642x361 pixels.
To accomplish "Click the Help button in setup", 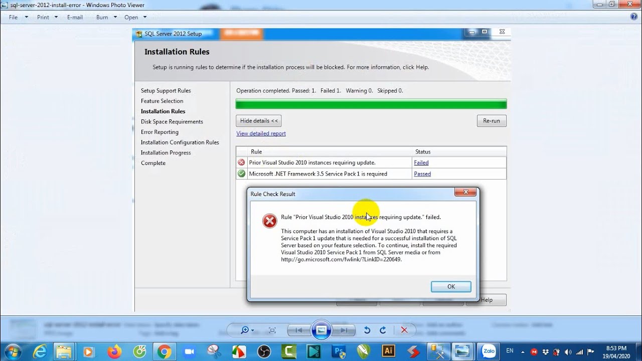I will click(x=487, y=300).
